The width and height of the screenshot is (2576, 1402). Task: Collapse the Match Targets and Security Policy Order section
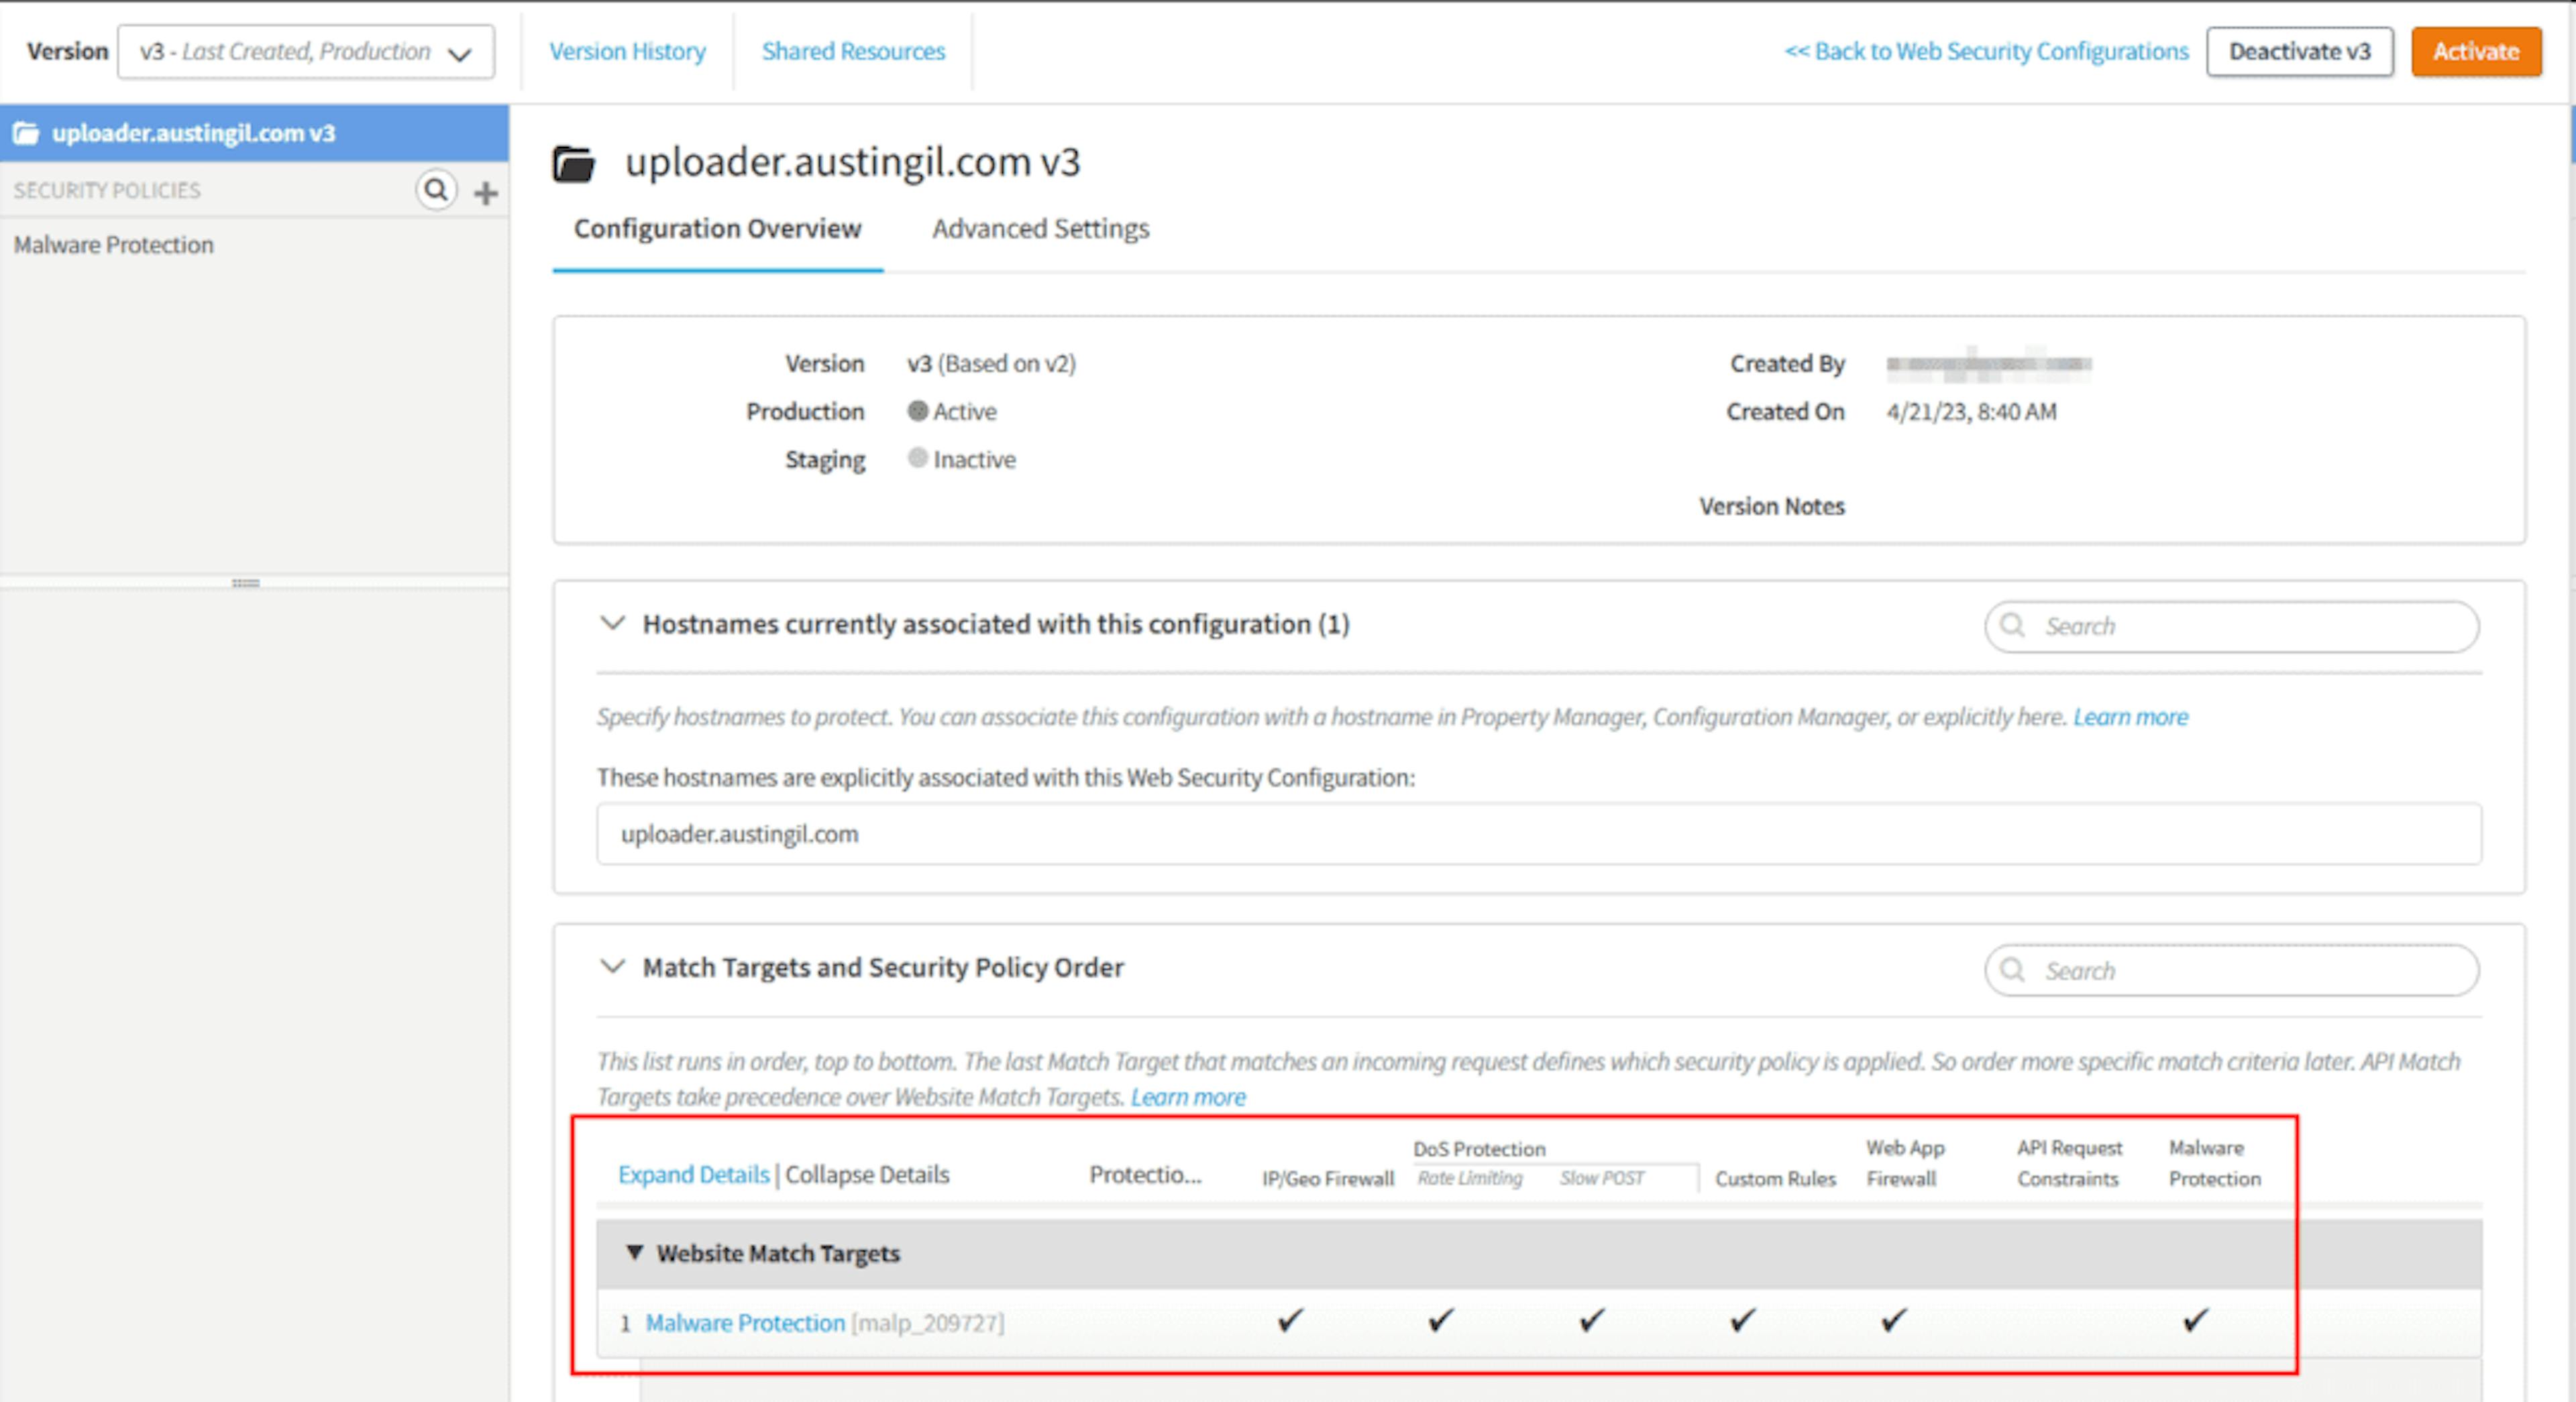612,966
